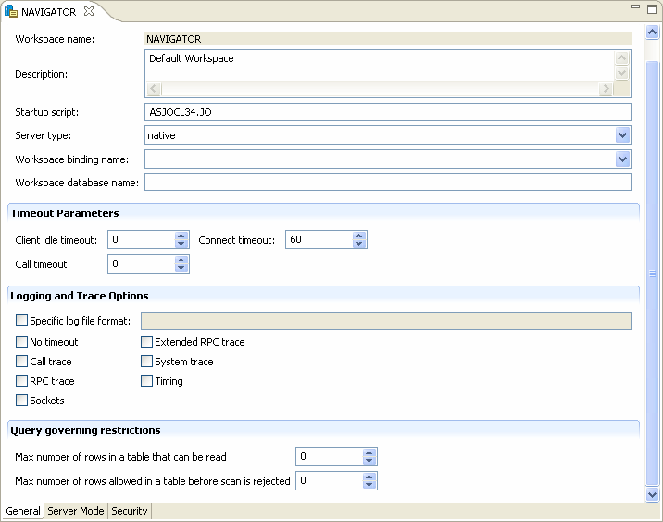Enable Specific log file format checkbox
Image resolution: width=663 pixels, height=522 pixels.
[22, 321]
